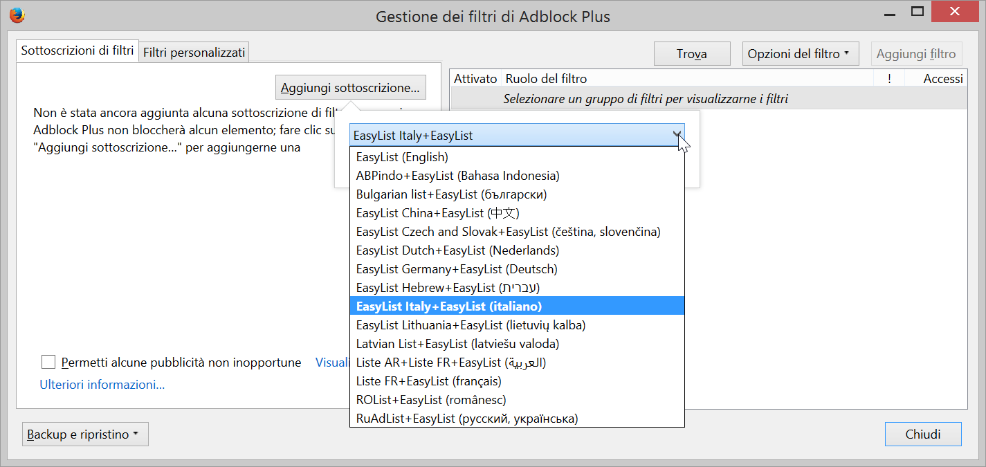Open the Ulteriori informazioni link
Viewport: 986px width, 467px height.
pos(102,385)
